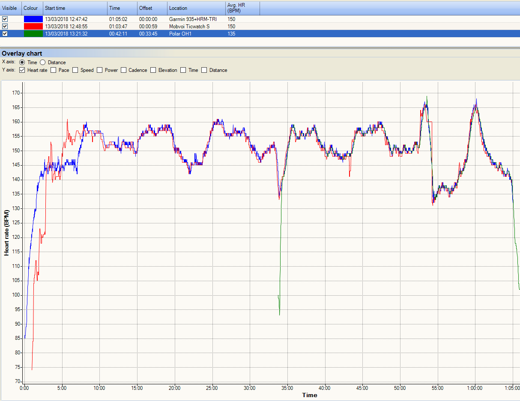520x401 pixels.
Task: Enable Time checkbox on Y axis
Action: point(183,70)
